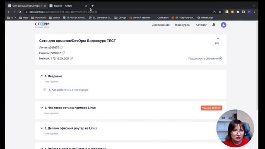The image size is (265, 149).
Task: Copy the Network address with its copy icon
Action: coord(72,58)
